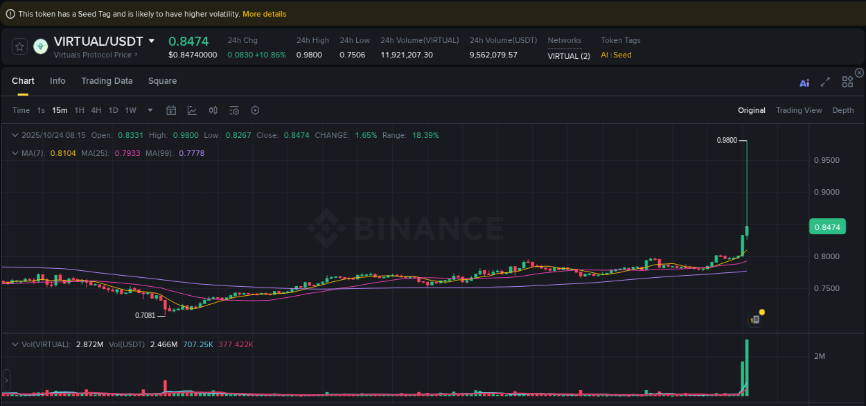Viewport: 866px width, 406px height.
Task: Collapse the MA(7) indicators row
Action: tap(15, 153)
